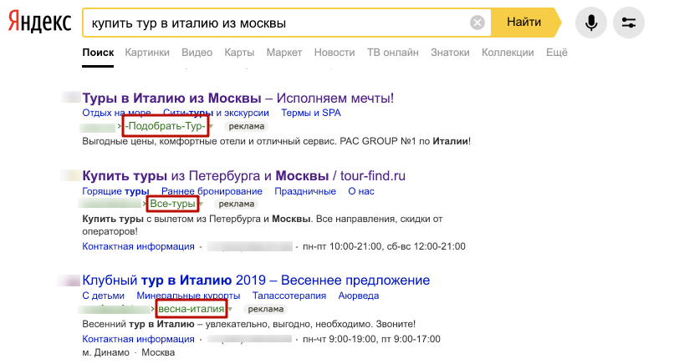Click 'Весенний тур в Италию' description text
Image resolution: width=674 pixels, height=364 pixels.
(x=249, y=324)
